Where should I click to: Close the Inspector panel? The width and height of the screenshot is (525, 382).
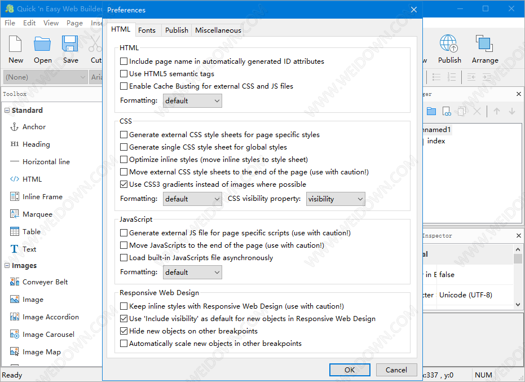click(x=519, y=235)
